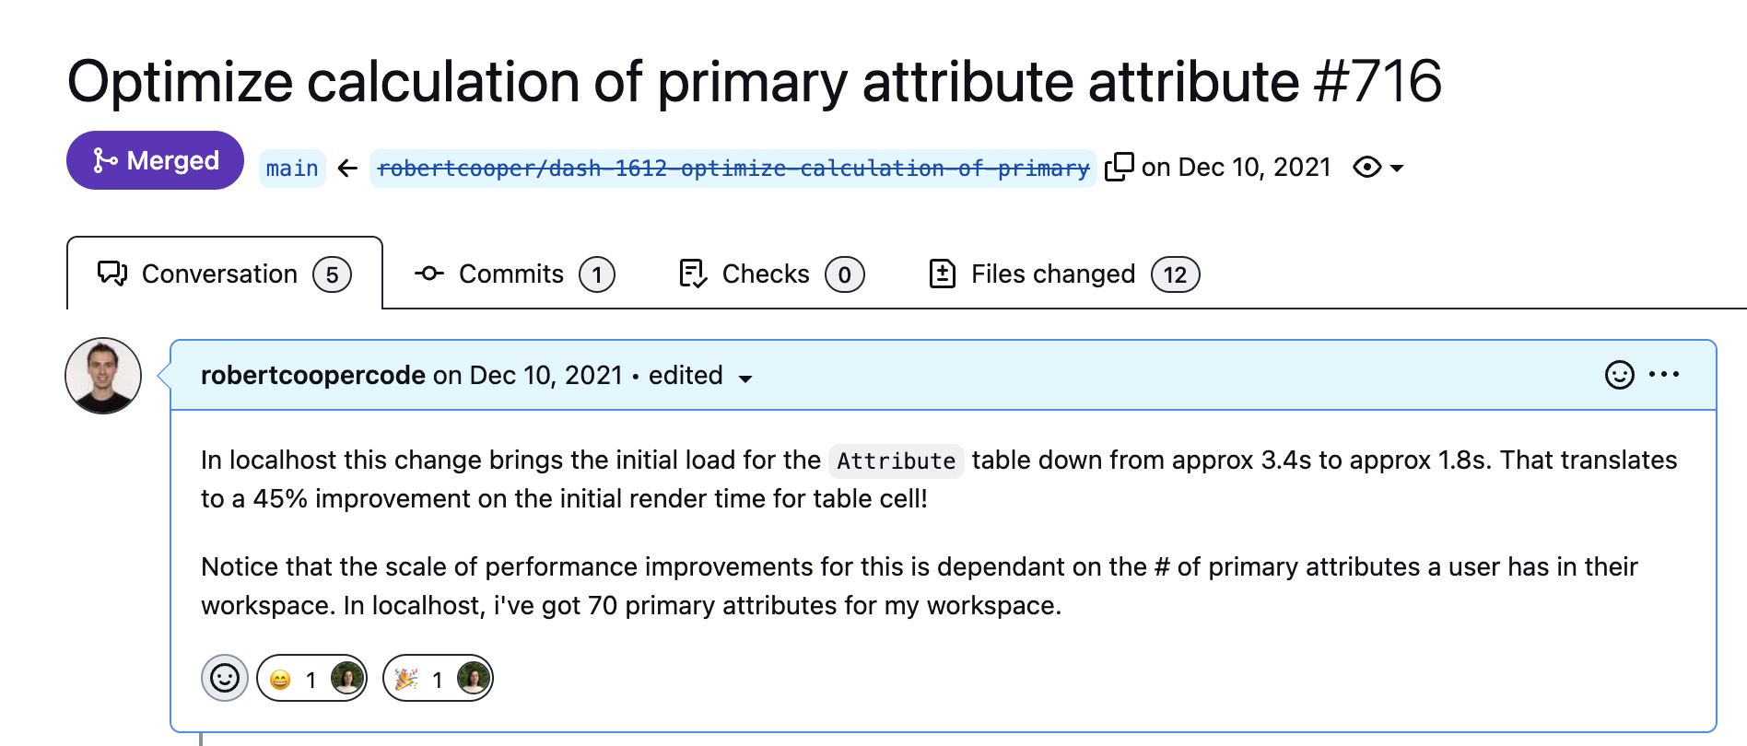
Task: Click the Merged status badge
Action: (x=155, y=161)
